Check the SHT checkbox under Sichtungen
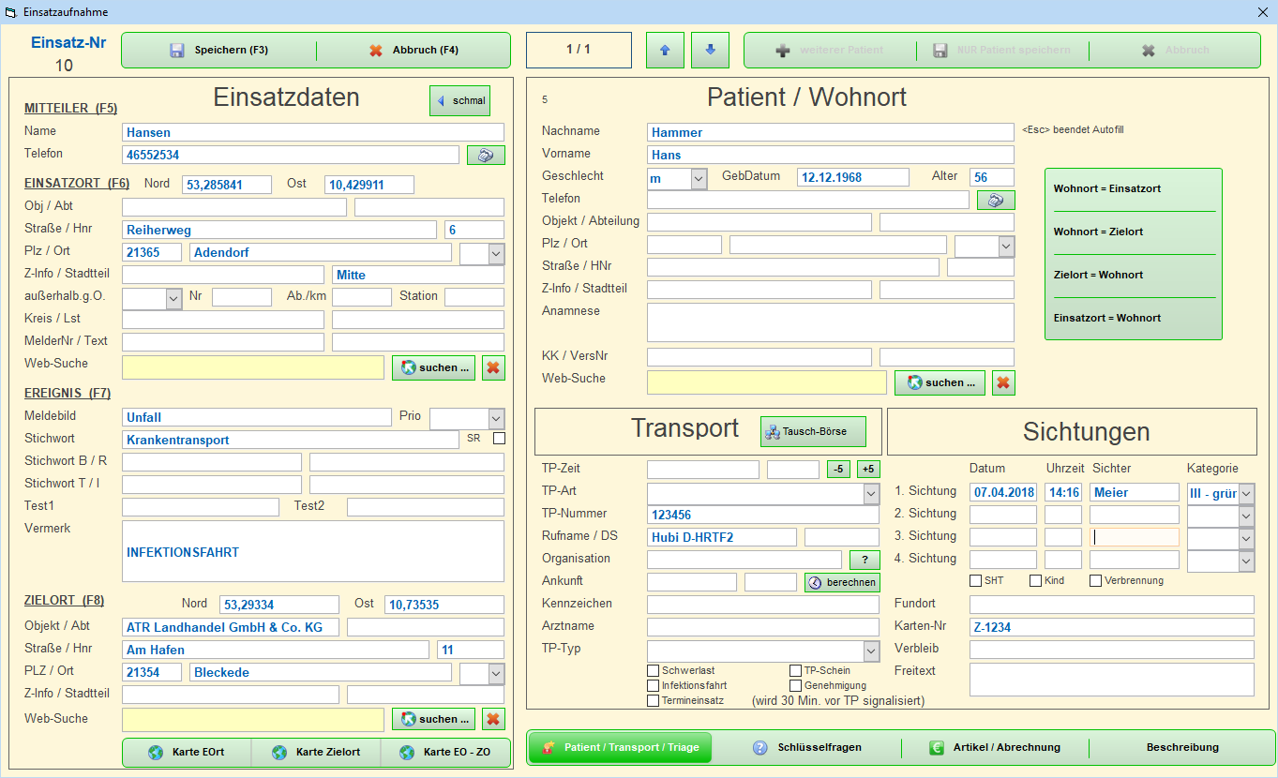 tap(976, 581)
